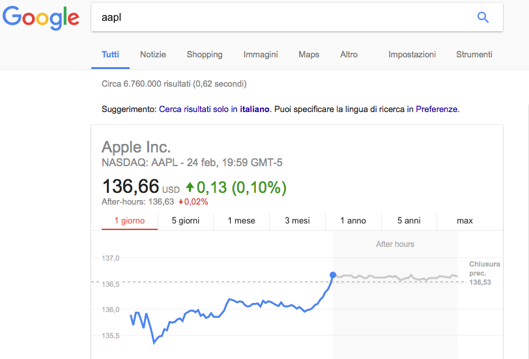Select the Tutti results tab
The height and width of the screenshot is (359, 529).
click(110, 55)
